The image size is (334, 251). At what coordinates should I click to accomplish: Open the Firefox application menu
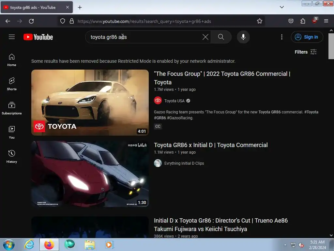[326, 21]
